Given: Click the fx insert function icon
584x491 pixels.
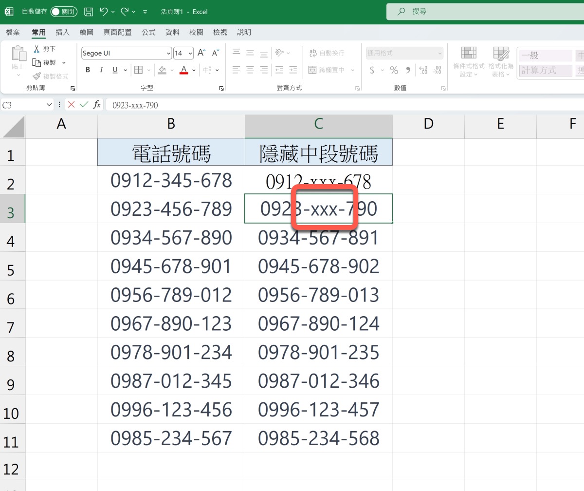Looking at the screenshot, I should tap(97, 104).
